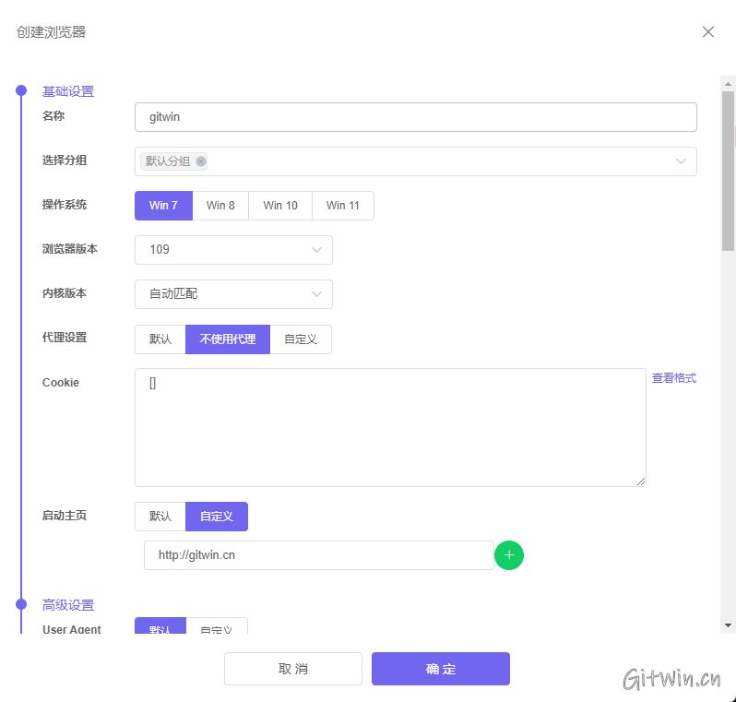Open the 查看格式 cookie format link
The width and height of the screenshot is (736, 702).
(673, 378)
